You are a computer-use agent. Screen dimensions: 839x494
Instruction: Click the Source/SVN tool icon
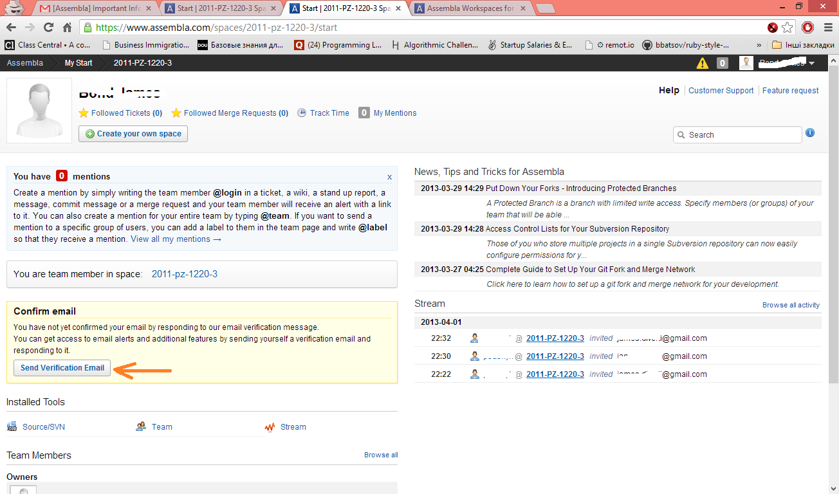(x=12, y=426)
